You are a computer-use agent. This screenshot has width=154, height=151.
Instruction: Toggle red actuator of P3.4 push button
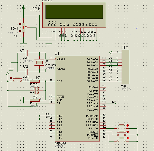(x=128, y=125)
